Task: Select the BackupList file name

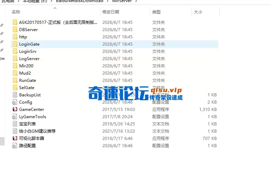Action: tap(30, 95)
